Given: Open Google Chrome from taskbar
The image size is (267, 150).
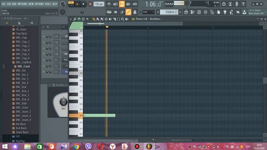Looking at the screenshot, I should 76,146.
